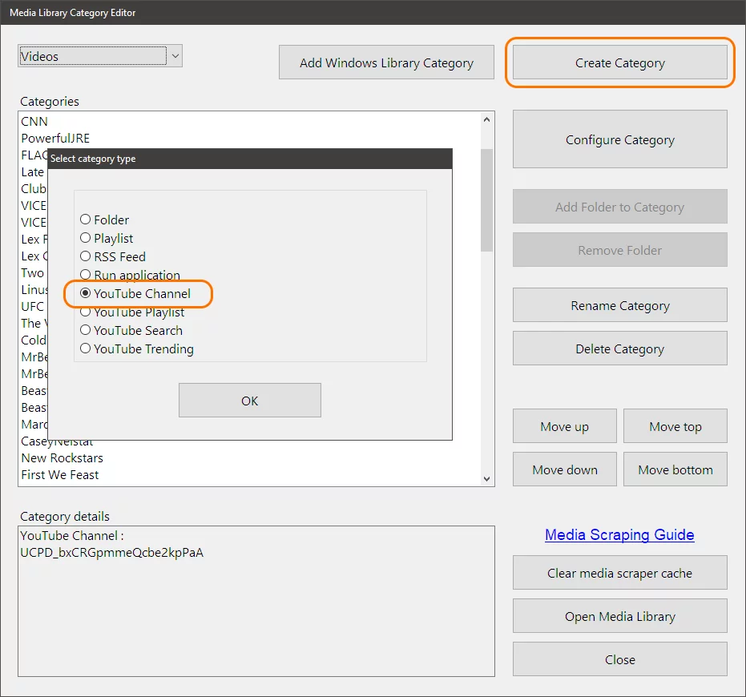Select the UFC category row
This screenshot has height=697, width=746.
tap(33, 306)
